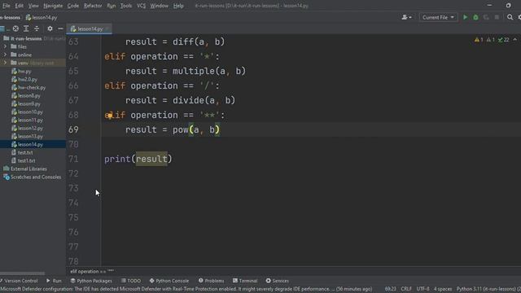This screenshot has height=293, width=521.
Task: Click UTF-8 encoding in status bar
Action: [422, 289]
